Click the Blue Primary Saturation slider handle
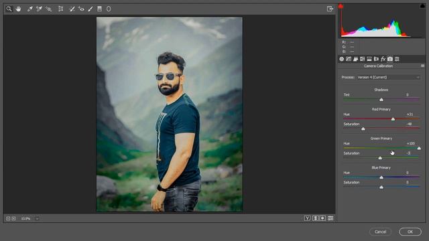The image size is (429, 241). coord(381,187)
